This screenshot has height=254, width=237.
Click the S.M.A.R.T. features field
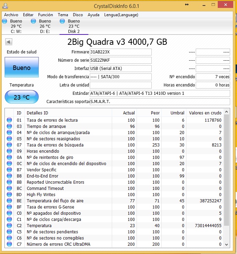(x=160, y=102)
